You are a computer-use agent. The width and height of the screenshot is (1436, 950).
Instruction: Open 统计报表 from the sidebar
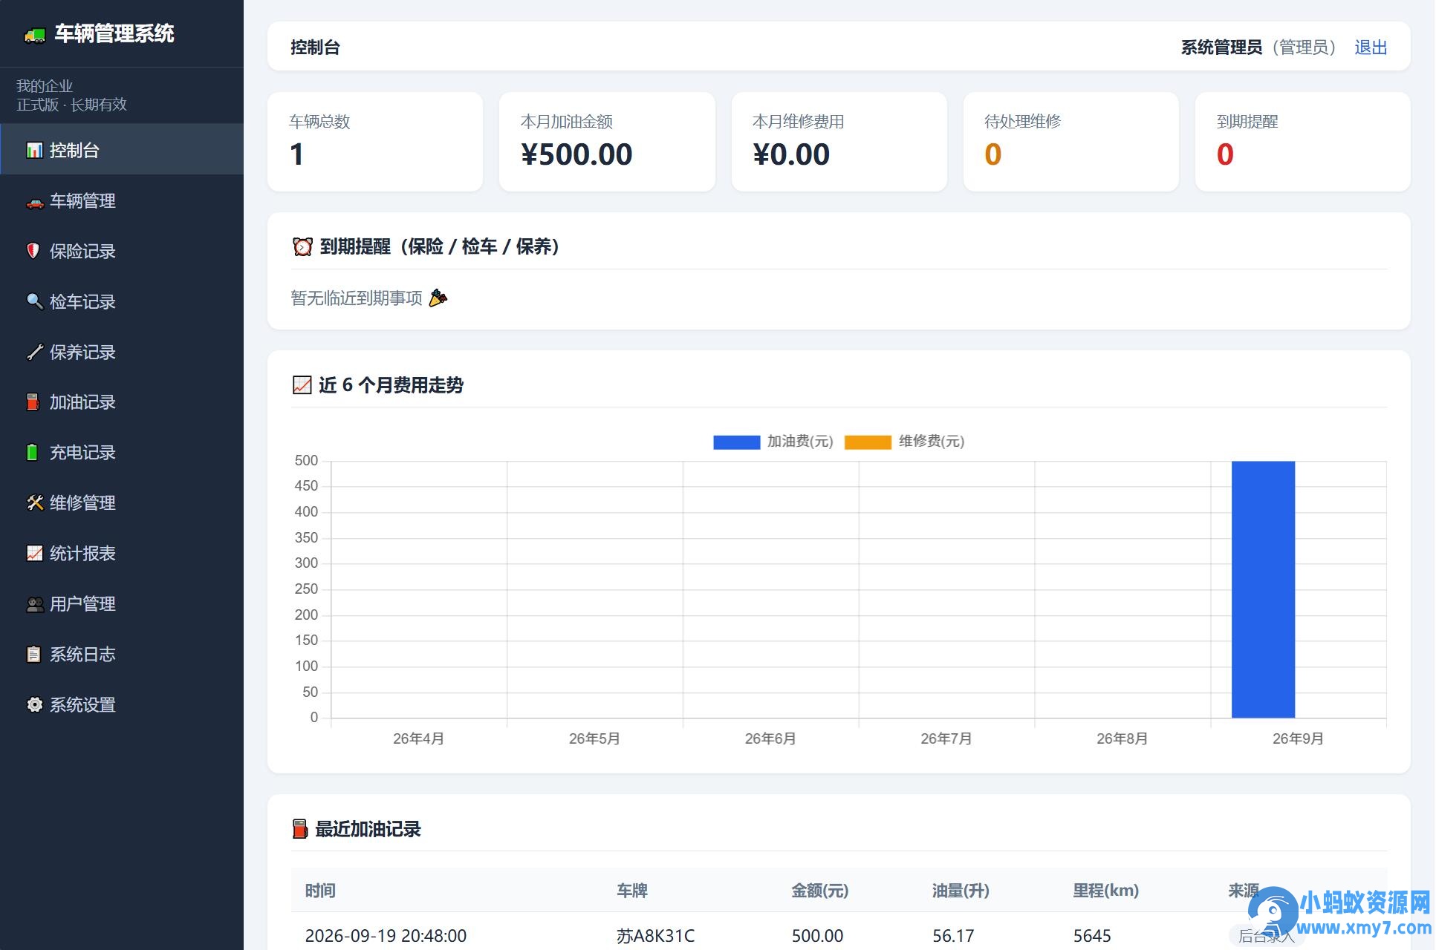pos(122,553)
